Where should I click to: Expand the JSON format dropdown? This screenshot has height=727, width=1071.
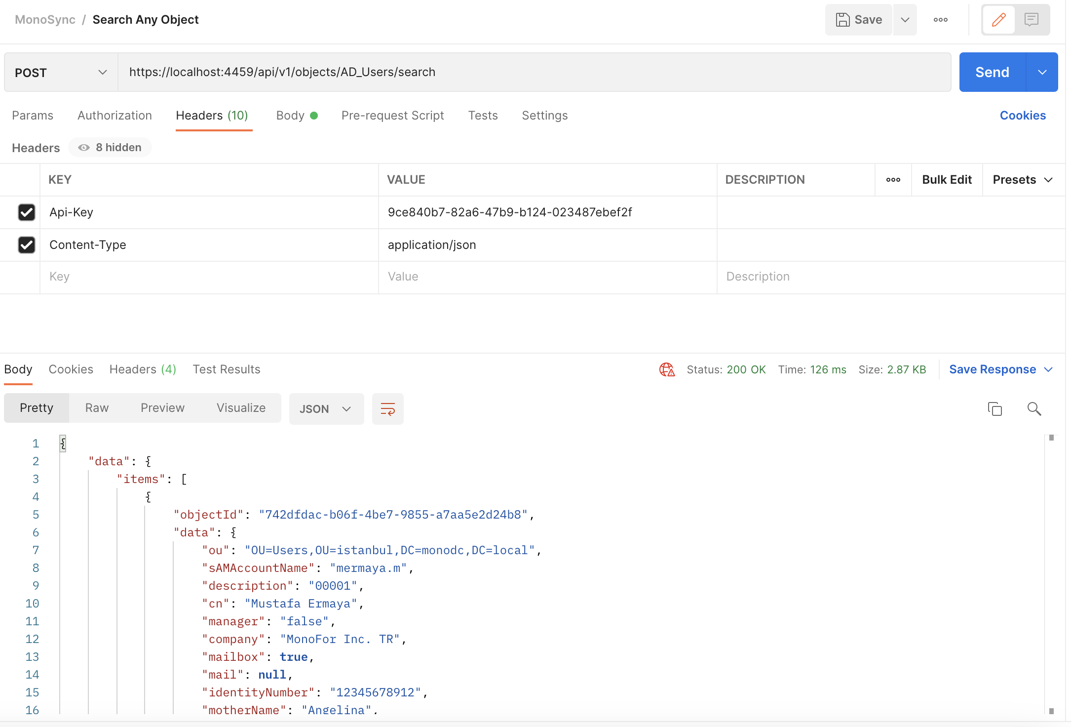click(x=326, y=409)
